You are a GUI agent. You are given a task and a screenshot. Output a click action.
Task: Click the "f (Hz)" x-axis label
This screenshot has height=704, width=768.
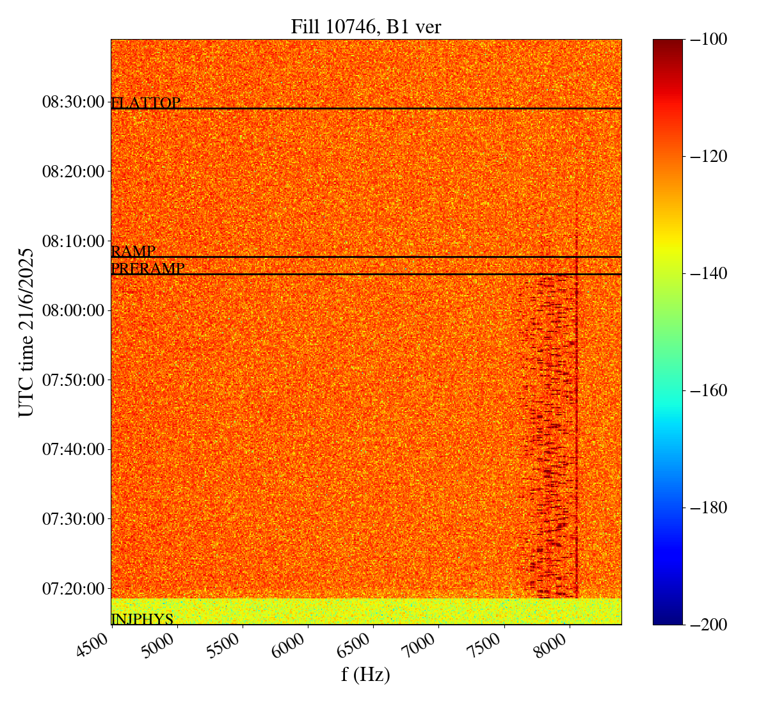click(x=365, y=675)
